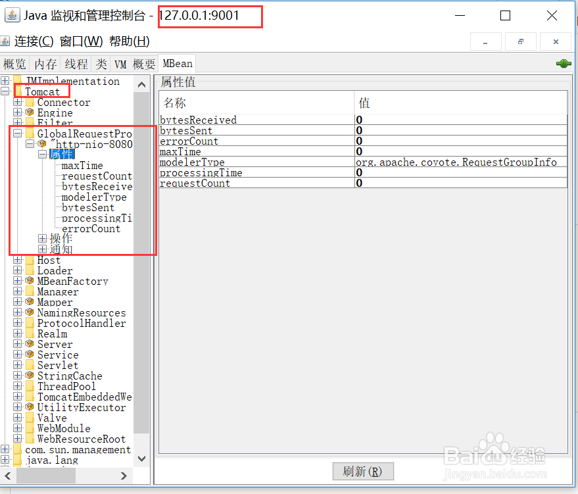
Task: Select the bytesSent attribute in tree
Action: click(88, 208)
